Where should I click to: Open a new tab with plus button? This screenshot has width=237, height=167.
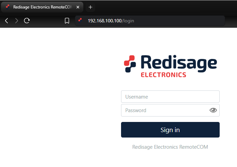[90, 7]
